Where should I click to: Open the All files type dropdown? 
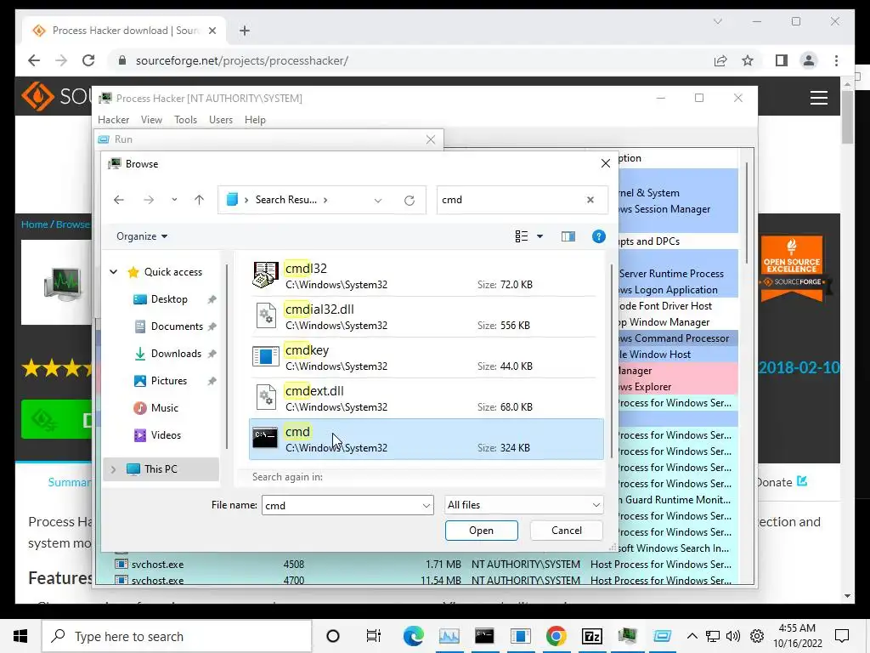523,505
